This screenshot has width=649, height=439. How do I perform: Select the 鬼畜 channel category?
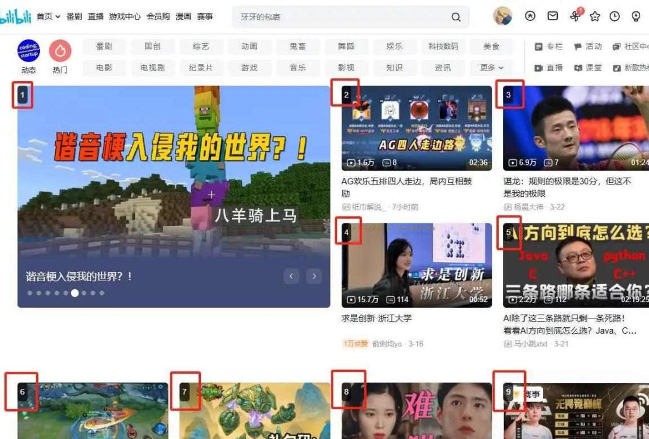point(298,46)
